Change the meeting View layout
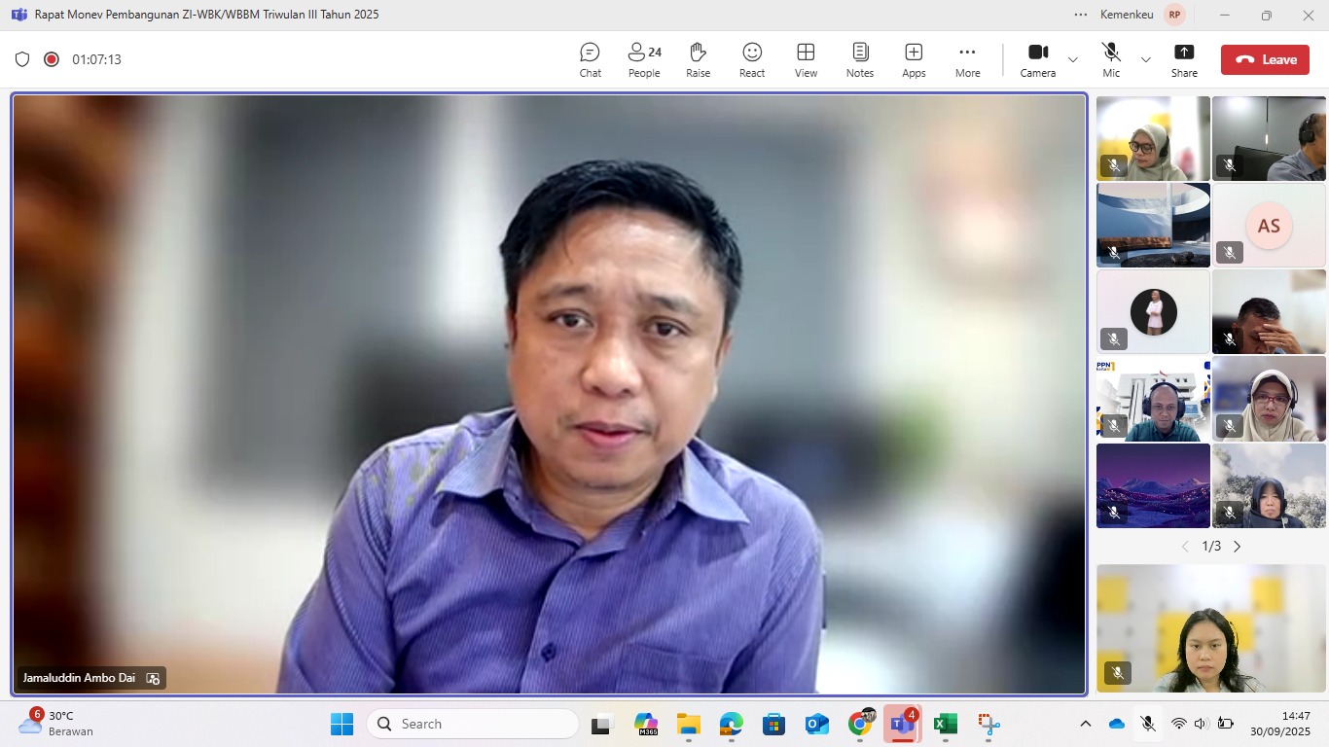The image size is (1329, 747). [x=806, y=59]
